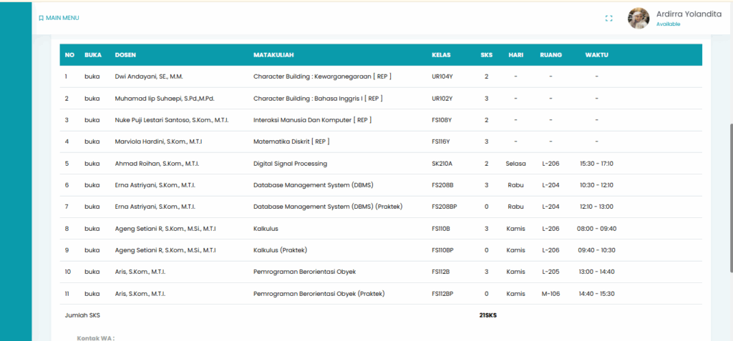Click the page vertical scrollbar
Image resolution: width=733 pixels, height=341 pixels.
point(729,197)
